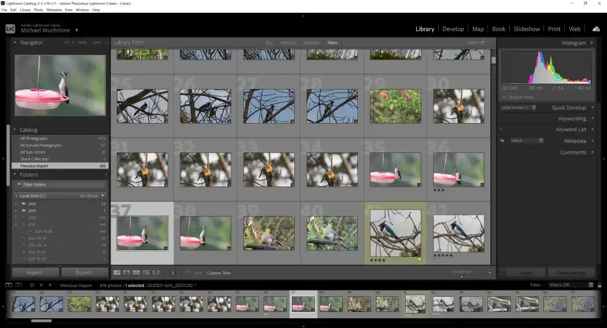Switch to Grid view icon in toolbar

[x=117, y=273]
